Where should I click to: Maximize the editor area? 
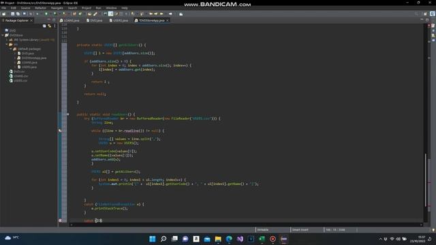pyautogui.click(x=427, y=20)
